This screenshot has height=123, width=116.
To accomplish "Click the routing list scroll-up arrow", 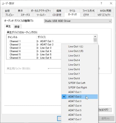I will [95, 37].
